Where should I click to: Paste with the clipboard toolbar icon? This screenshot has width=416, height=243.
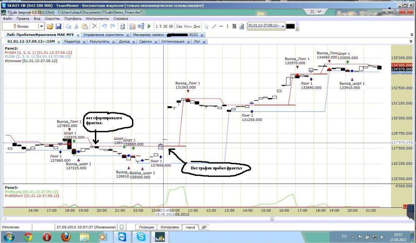click(x=84, y=26)
